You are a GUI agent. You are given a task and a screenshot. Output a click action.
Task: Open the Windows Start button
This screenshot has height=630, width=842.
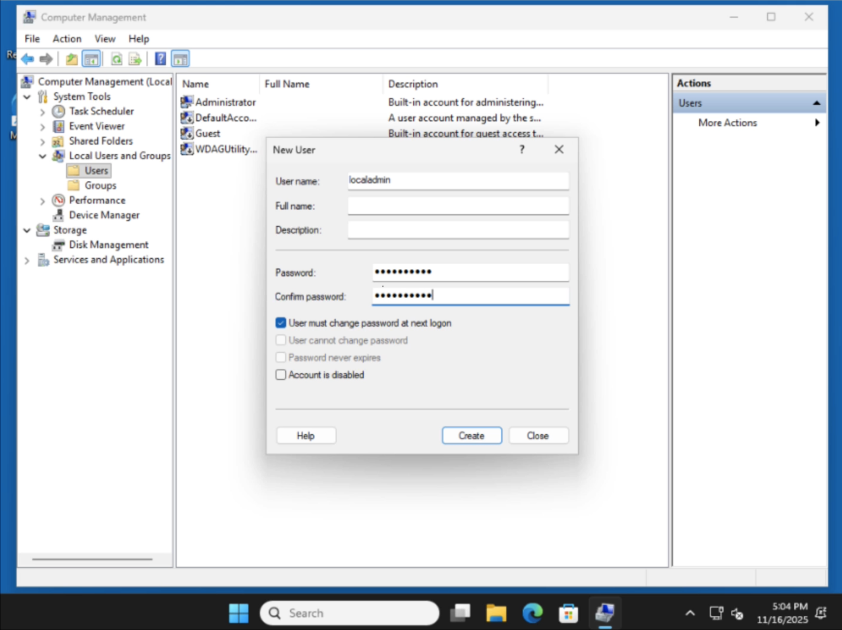(x=239, y=613)
